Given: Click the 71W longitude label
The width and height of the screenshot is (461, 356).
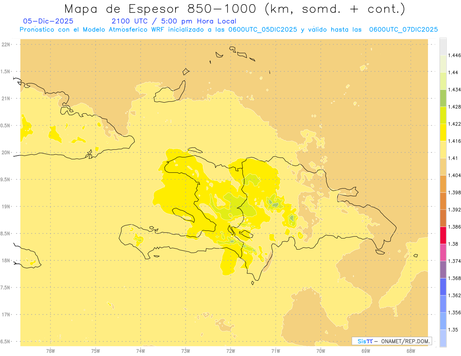Looking at the screenshot, I should pos(275,351).
